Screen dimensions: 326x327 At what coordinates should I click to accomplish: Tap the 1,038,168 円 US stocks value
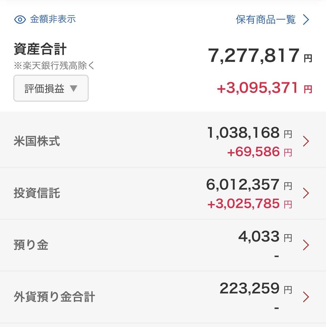pos(249,133)
